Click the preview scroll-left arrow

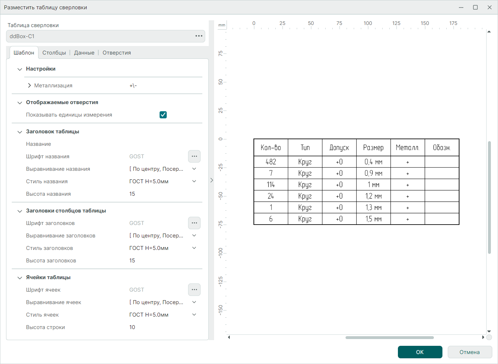pyautogui.click(x=229, y=337)
